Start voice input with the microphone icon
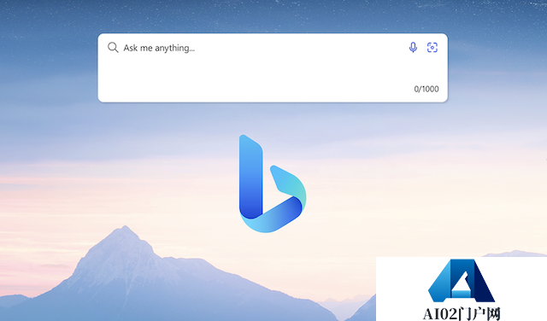This screenshot has height=321, width=547. 413,47
